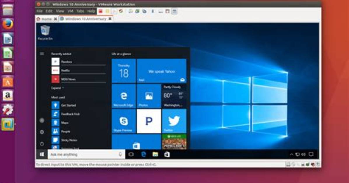Click the red circular restart icon in toolbar
The width and height of the screenshot is (349, 183).
pos(121,11)
